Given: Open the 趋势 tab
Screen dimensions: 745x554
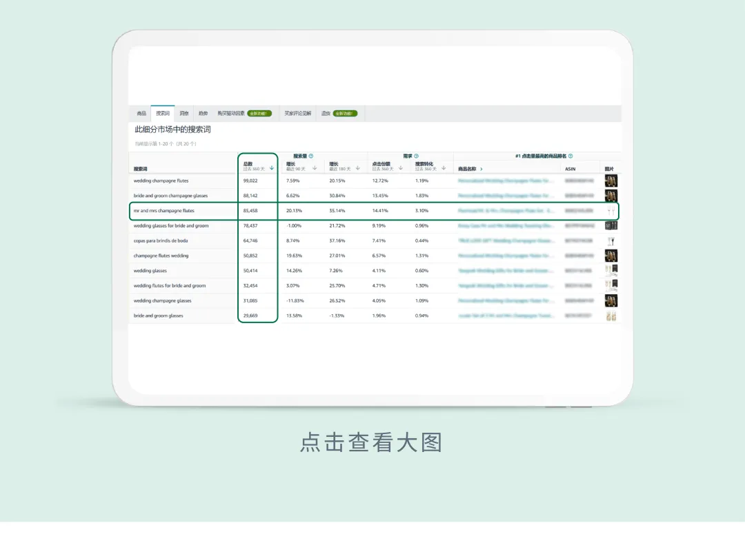Looking at the screenshot, I should (x=203, y=114).
